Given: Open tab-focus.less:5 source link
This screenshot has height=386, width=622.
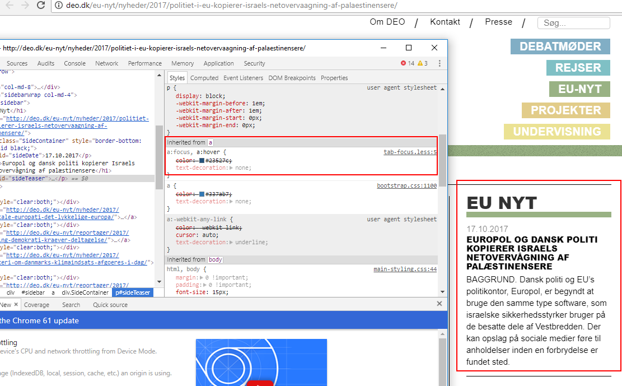Looking at the screenshot, I should pos(410,152).
